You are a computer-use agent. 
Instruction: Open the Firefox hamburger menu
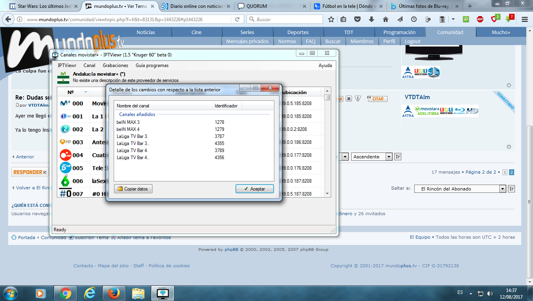pos(525,19)
